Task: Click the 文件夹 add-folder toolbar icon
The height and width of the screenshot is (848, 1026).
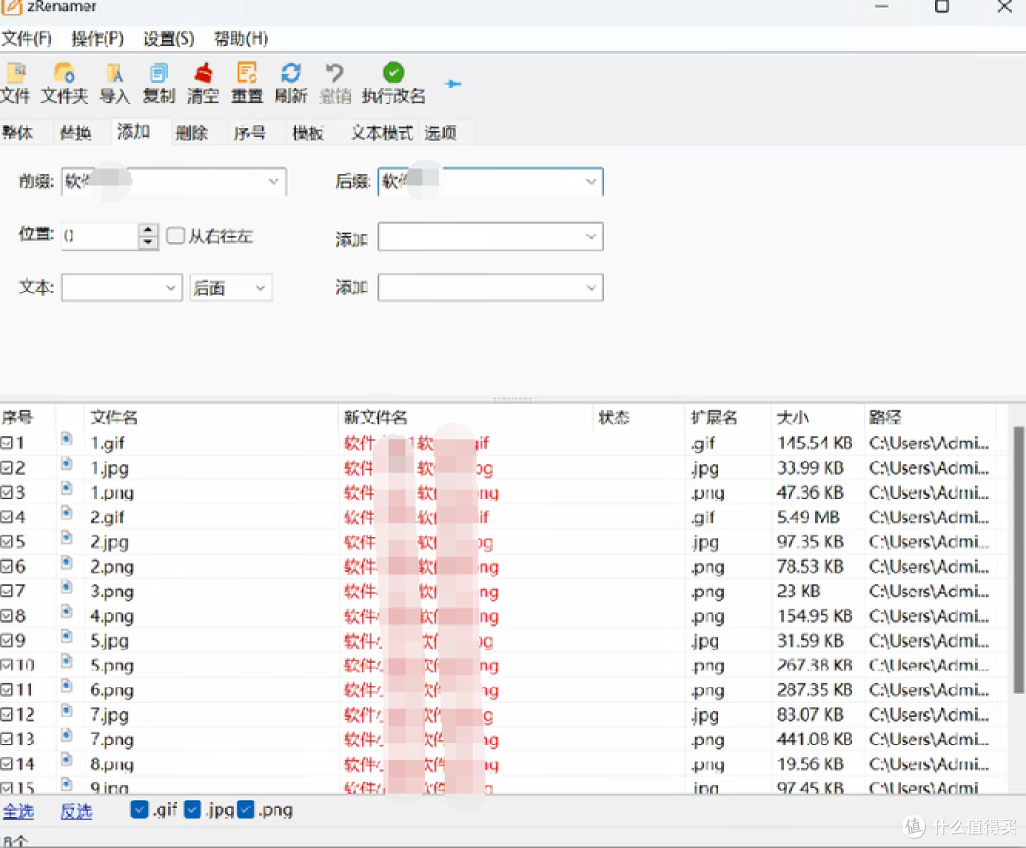Action: [65, 72]
